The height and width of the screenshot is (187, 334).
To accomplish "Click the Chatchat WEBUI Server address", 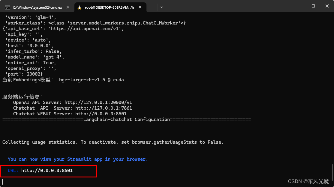I will click(101, 114).
